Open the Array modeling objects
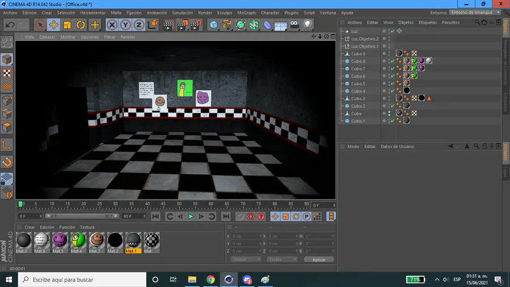Screen dimensions: 510x287 coord(254,25)
